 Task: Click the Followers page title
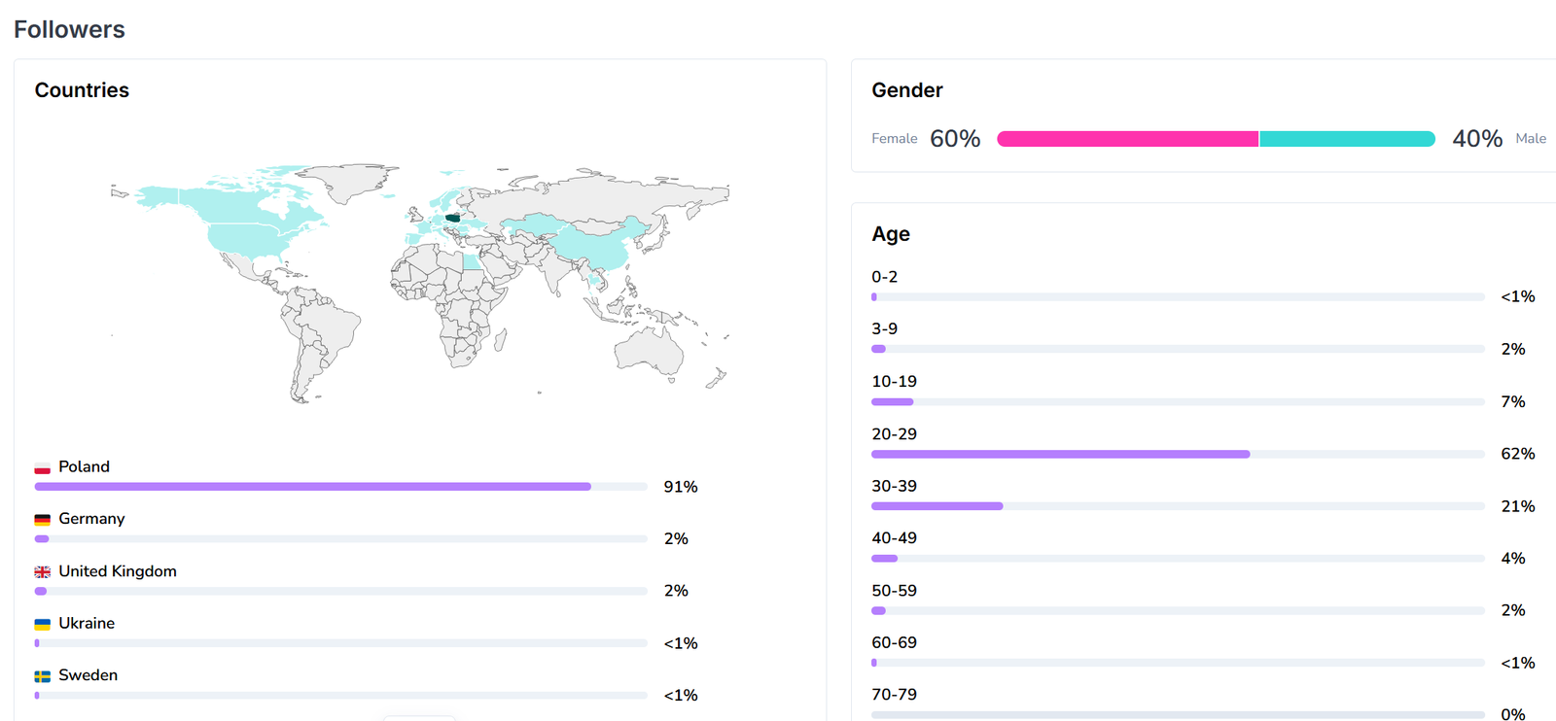click(69, 29)
